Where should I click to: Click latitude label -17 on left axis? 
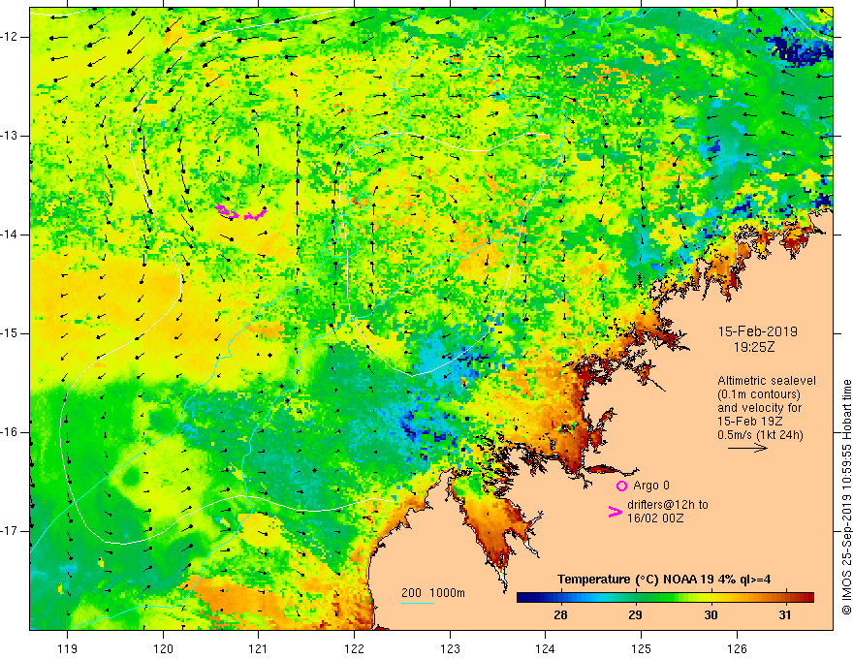pos(11,531)
